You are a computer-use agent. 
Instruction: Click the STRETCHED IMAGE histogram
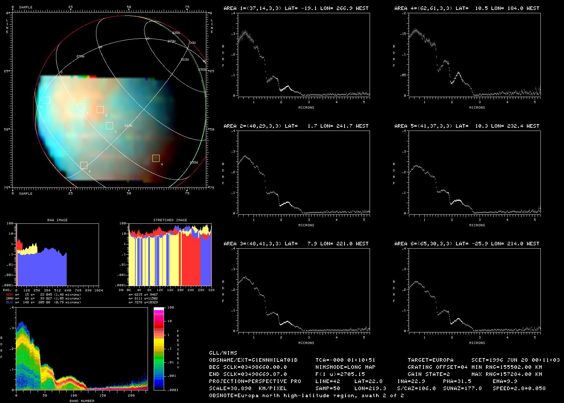coord(170,254)
